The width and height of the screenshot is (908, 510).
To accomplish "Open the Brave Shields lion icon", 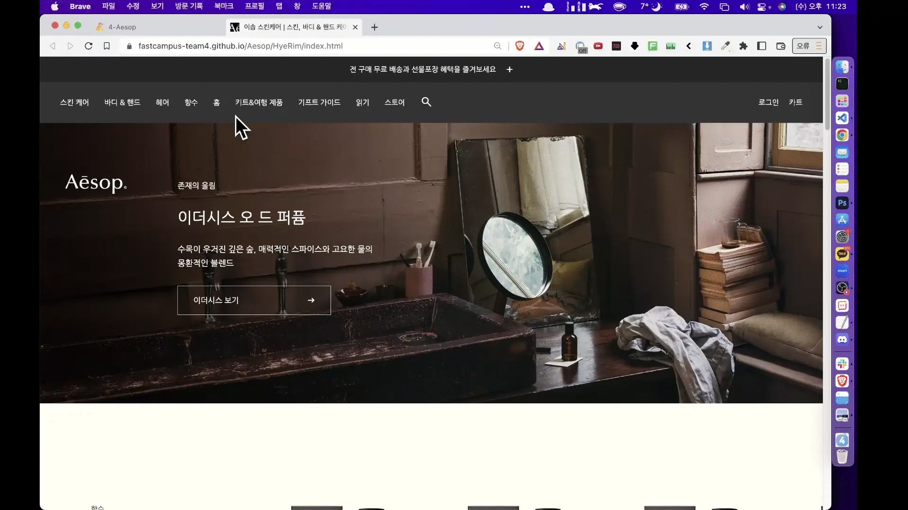I will click(x=520, y=46).
